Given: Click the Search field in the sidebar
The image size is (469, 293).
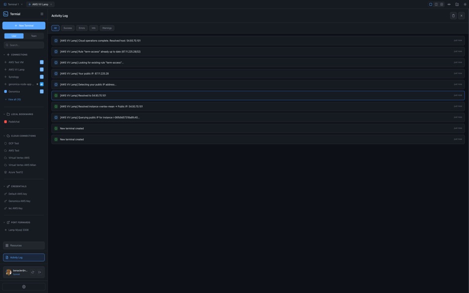Looking at the screenshot, I should tap(24, 44).
